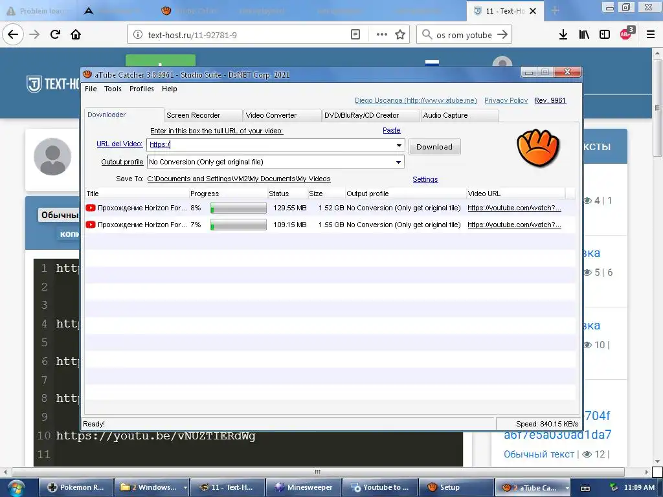Click 'Обычный текст' link on Text-Host page
The height and width of the screenshot is (497, 663).
coord(539,454)
